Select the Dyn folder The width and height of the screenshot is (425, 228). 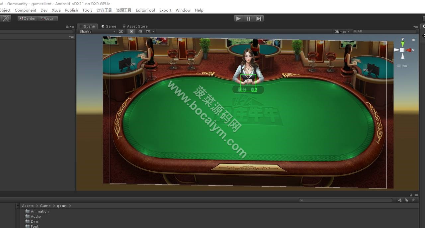pos(32,221)
